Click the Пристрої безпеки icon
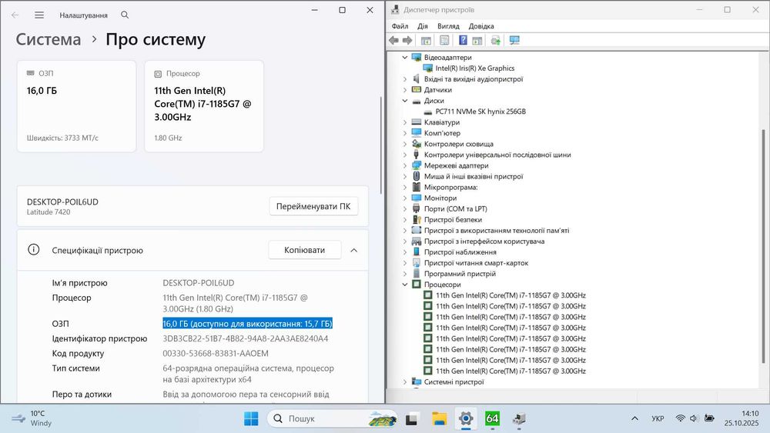This screenshot has width=770, height=433. pyautogui.click(x=417, y=220)
